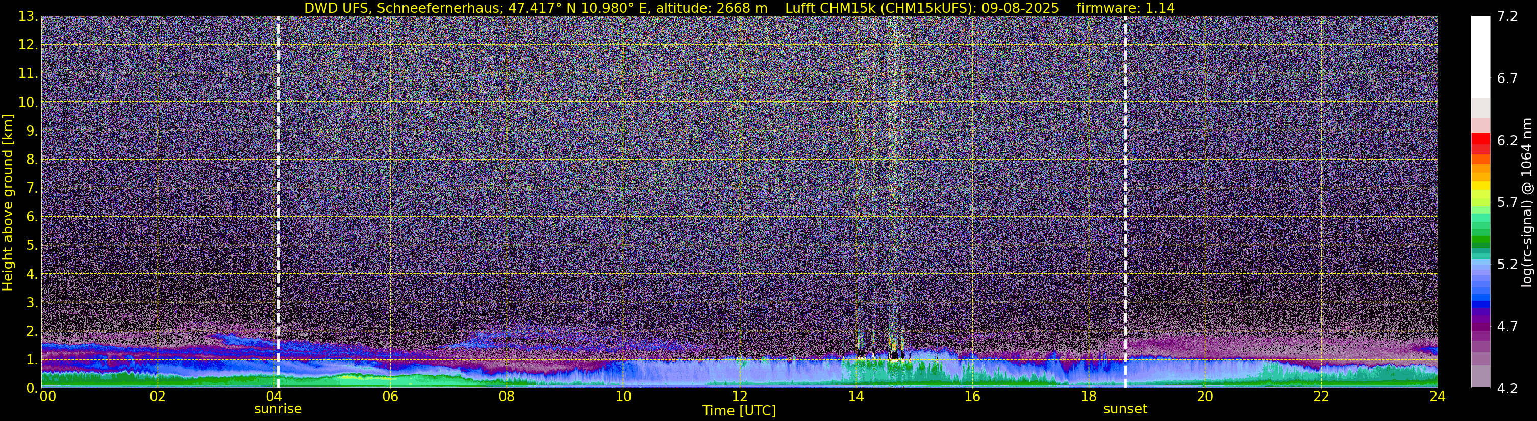Viewport: 1537px width, 421px height.
Task: Click the colorbar tick value 7.2
Action: pos(1507,16)
